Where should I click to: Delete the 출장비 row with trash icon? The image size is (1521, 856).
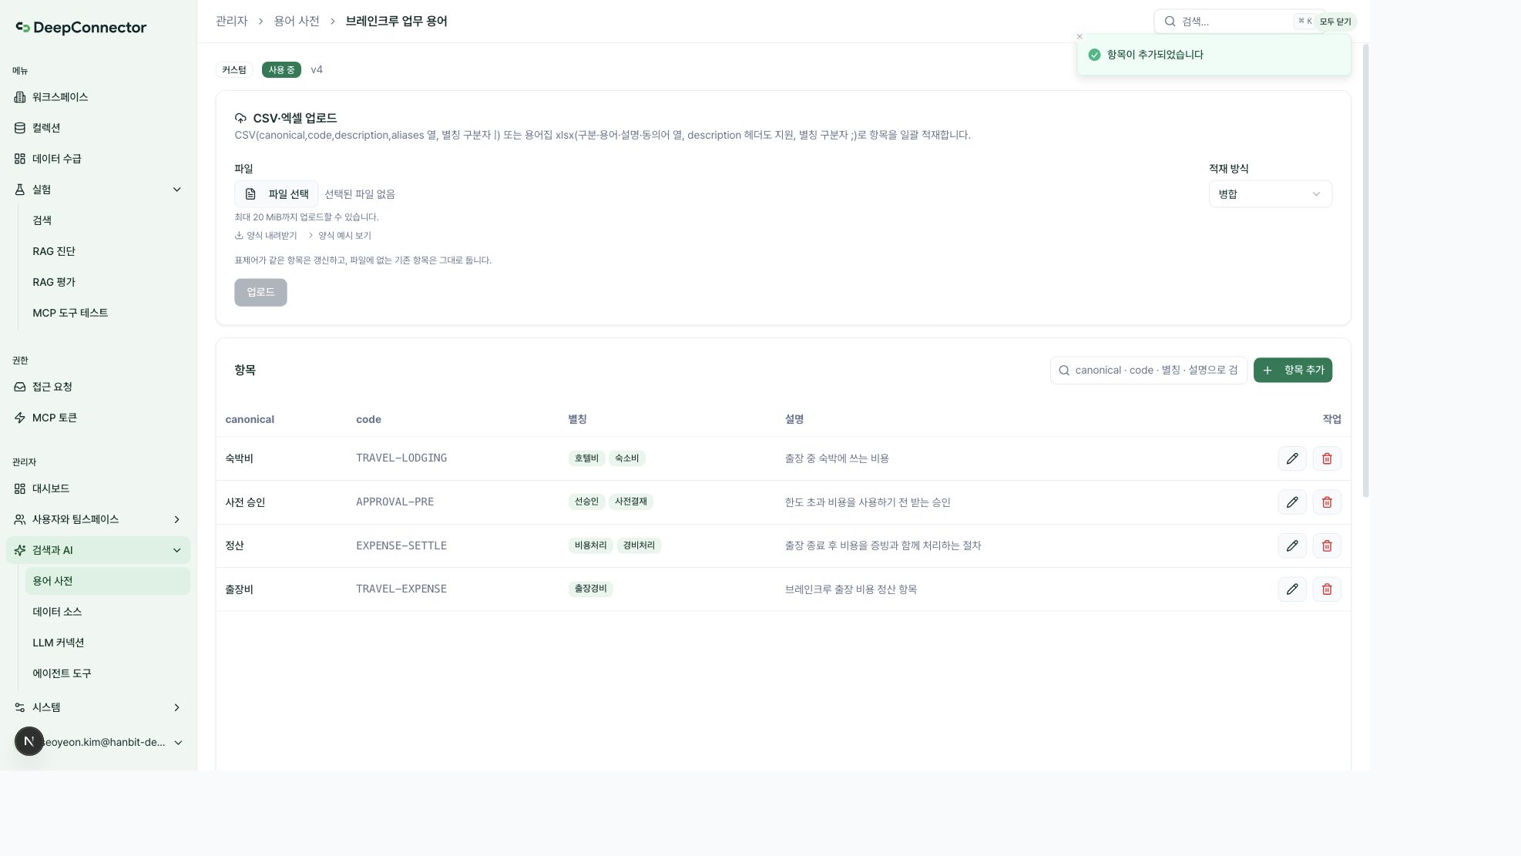point(1327,589)
